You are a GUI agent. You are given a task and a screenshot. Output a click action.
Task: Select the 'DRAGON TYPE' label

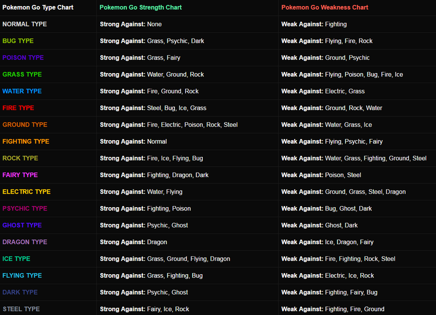coord(25,242)
